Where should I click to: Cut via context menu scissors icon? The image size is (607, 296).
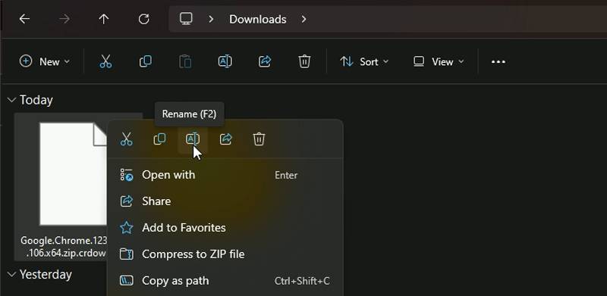(127, 139)
